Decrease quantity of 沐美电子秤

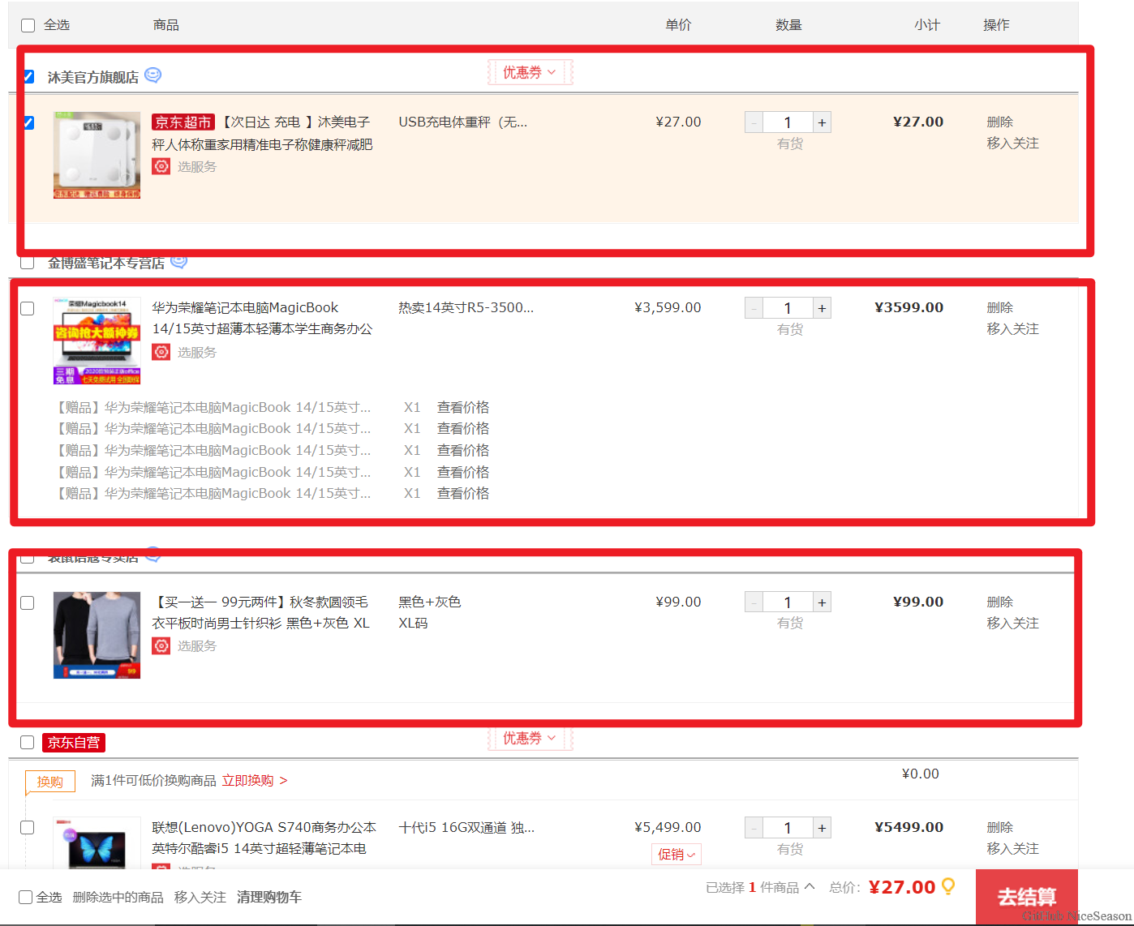tap(754, 122)
